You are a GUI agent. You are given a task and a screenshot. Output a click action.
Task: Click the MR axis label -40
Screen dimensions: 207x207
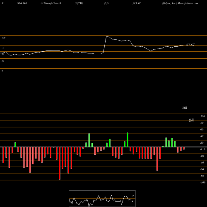[x=202, y=163]
